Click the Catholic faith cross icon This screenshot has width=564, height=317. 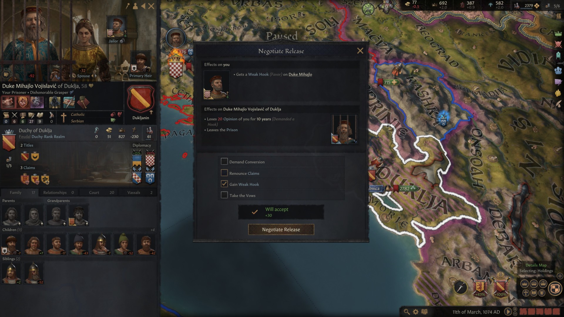(x=63, y=117)
